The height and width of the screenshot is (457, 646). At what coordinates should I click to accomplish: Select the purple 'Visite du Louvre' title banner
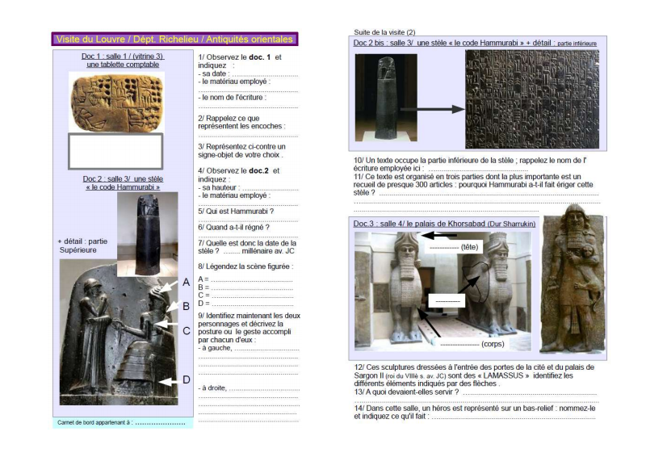pyautogui.click(x=175, y=39)
